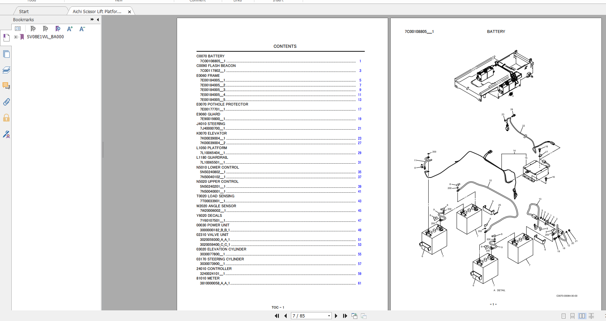Click the delete bookmark icon
Viewport: 606px width, 321px height.
pyautogui.click(x=33, y=29)
